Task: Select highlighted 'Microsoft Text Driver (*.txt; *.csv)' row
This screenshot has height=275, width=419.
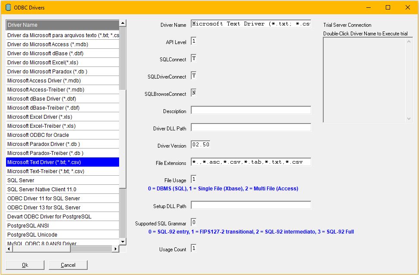Action: pos(63,162)
